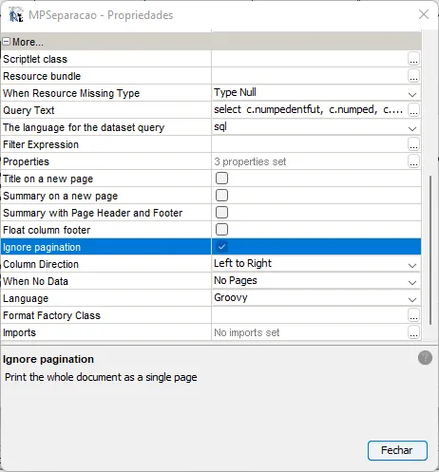This screenshot has width=439, height=472.
Task: Open the Filter Expression ellipsis editor
Action: tap(413, 144)
